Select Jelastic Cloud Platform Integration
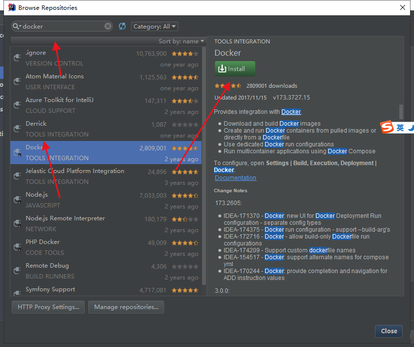The width and height of the screenshot is (414, 347). pyautogui.click(x=106, y=176)
